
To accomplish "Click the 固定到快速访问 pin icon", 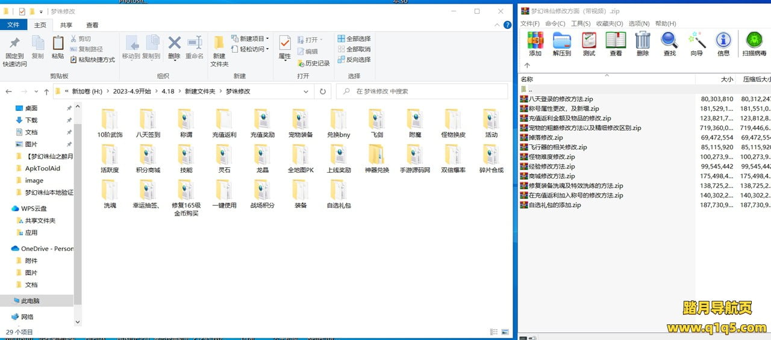I will coord(15,43).
